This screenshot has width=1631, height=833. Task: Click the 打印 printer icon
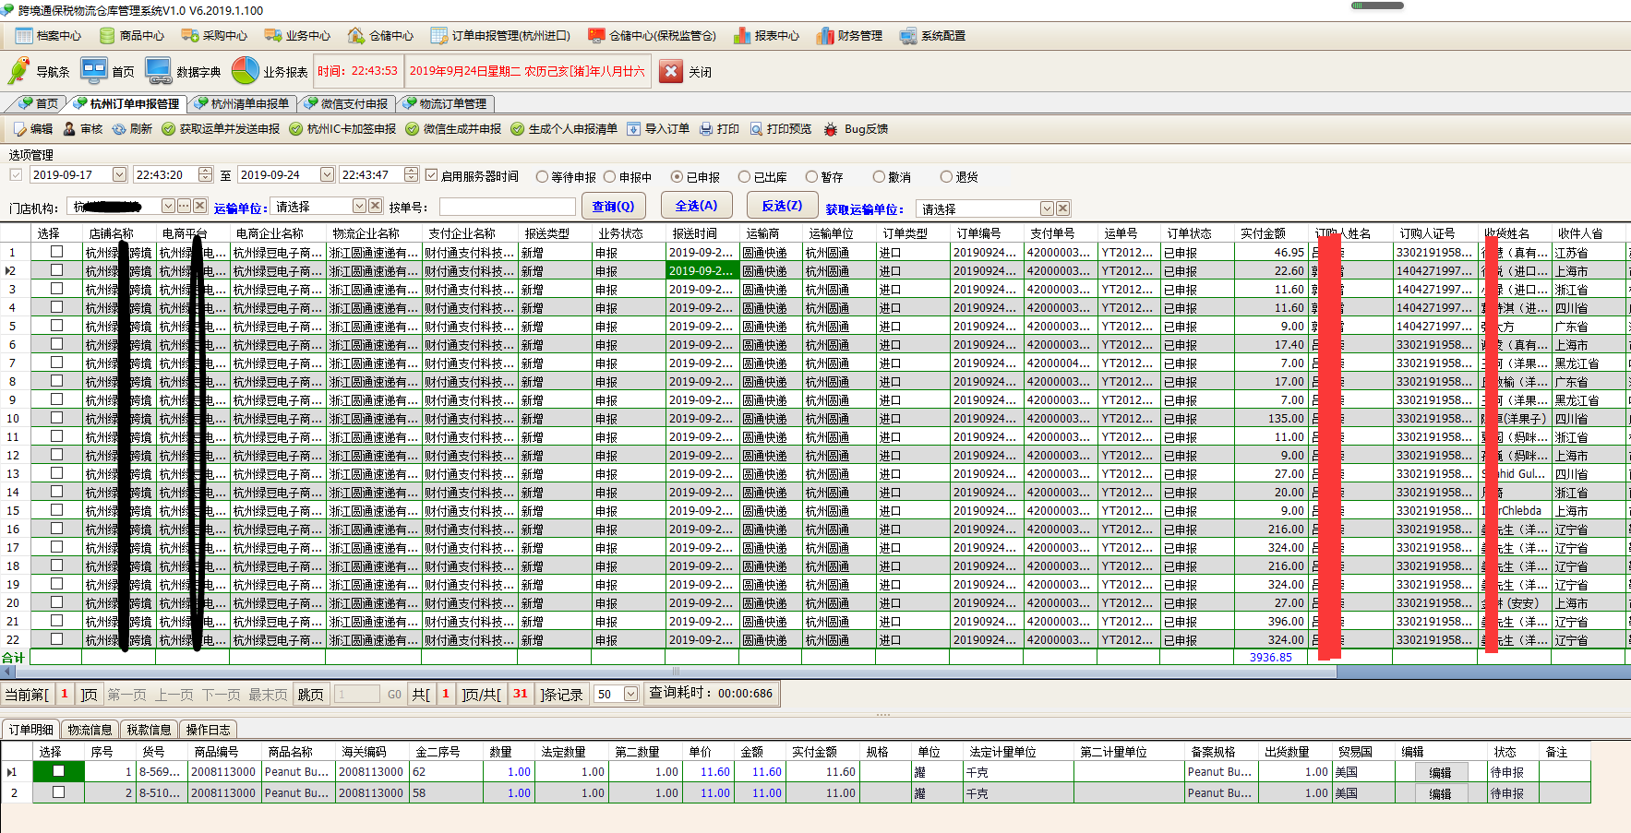coord(706,129)
